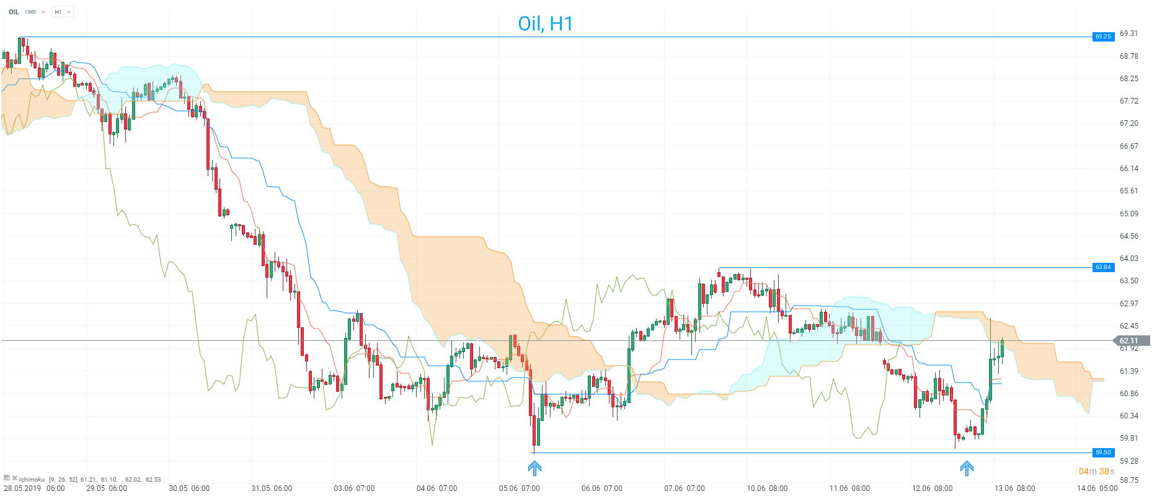Select the 59.50 support line price tag
The width and height of the screenshot is (1157, 499).
pyautogui.click(x=1103, y=453)
